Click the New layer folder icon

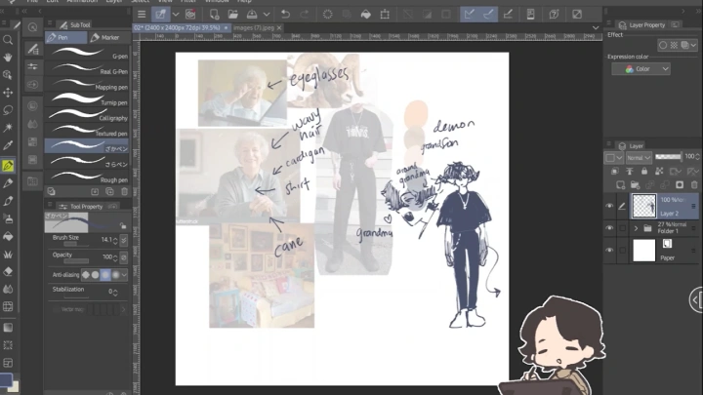tap(636, 185)
